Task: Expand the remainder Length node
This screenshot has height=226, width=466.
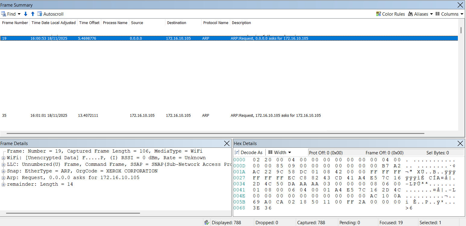Action: click(4, 184)
